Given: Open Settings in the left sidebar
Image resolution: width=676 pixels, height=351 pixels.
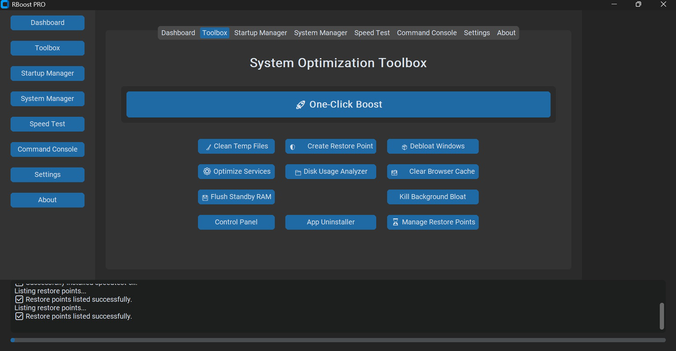Looking at the screenshot, I should (47, 175).
